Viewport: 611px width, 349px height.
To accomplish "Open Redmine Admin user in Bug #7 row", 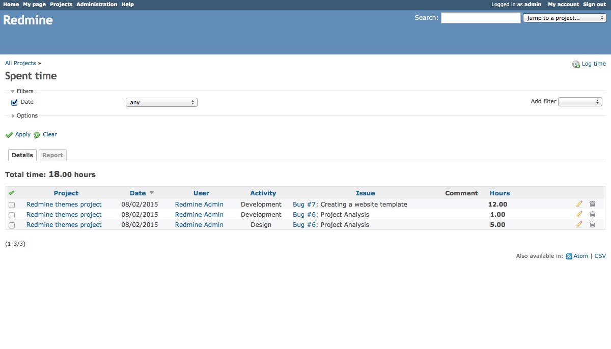I will tap(199, 205).
